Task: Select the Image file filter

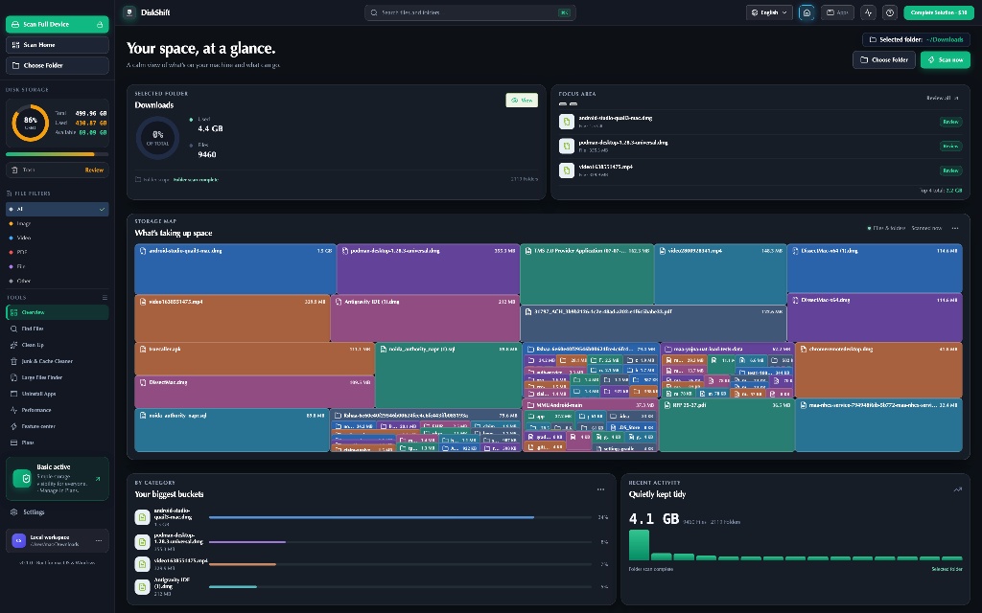Action: coord(57,223)
